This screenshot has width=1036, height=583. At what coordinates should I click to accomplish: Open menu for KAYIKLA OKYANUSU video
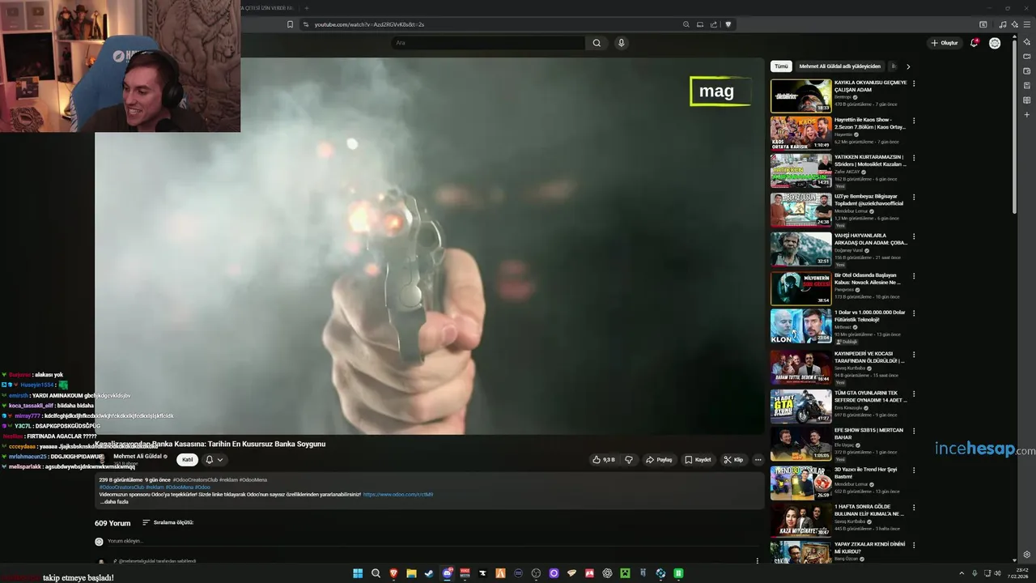click(914, 83)
